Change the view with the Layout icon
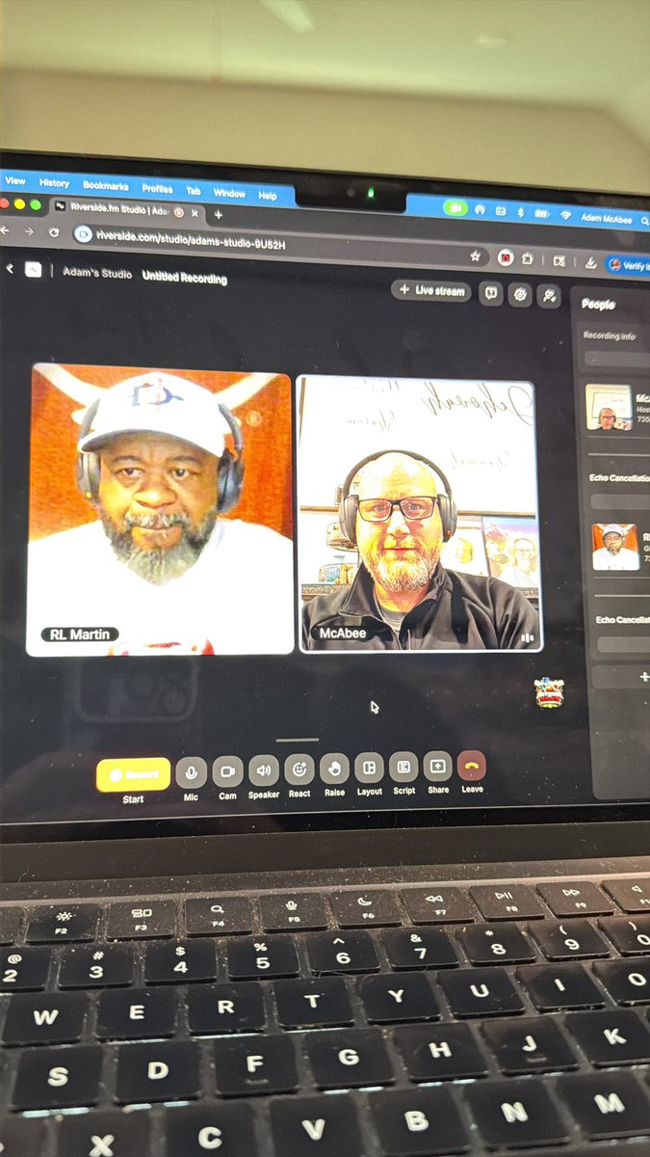This screenshot has height=1157, width=650. click(369, 767)
